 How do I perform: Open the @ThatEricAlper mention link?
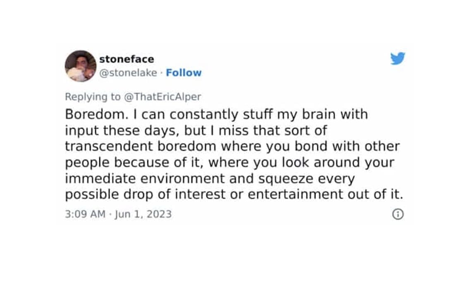163,97
